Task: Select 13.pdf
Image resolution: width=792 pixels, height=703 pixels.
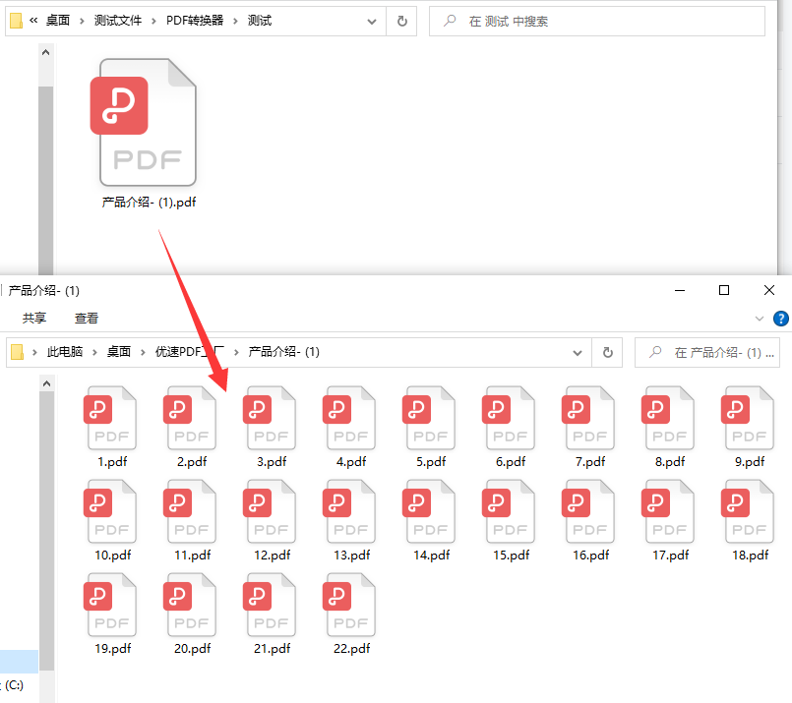Action: [x=349, y=511]
